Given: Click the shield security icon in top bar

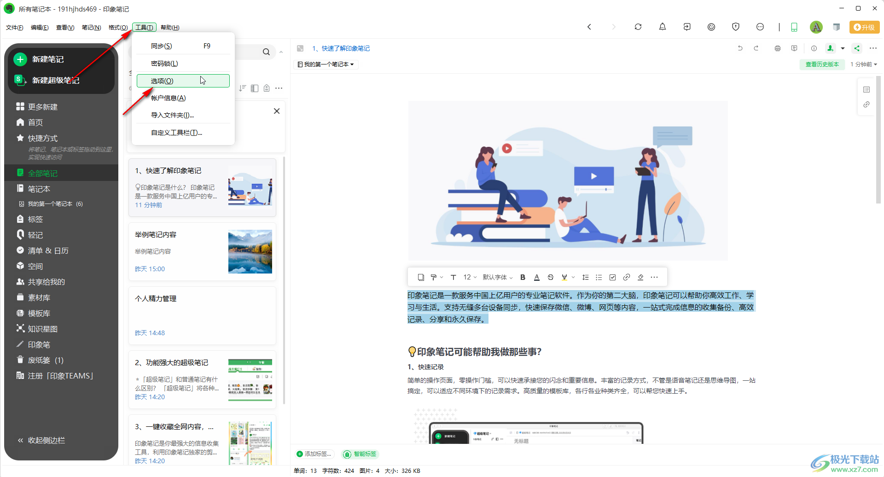Looking at the screenshot, I should coord(735,27).
